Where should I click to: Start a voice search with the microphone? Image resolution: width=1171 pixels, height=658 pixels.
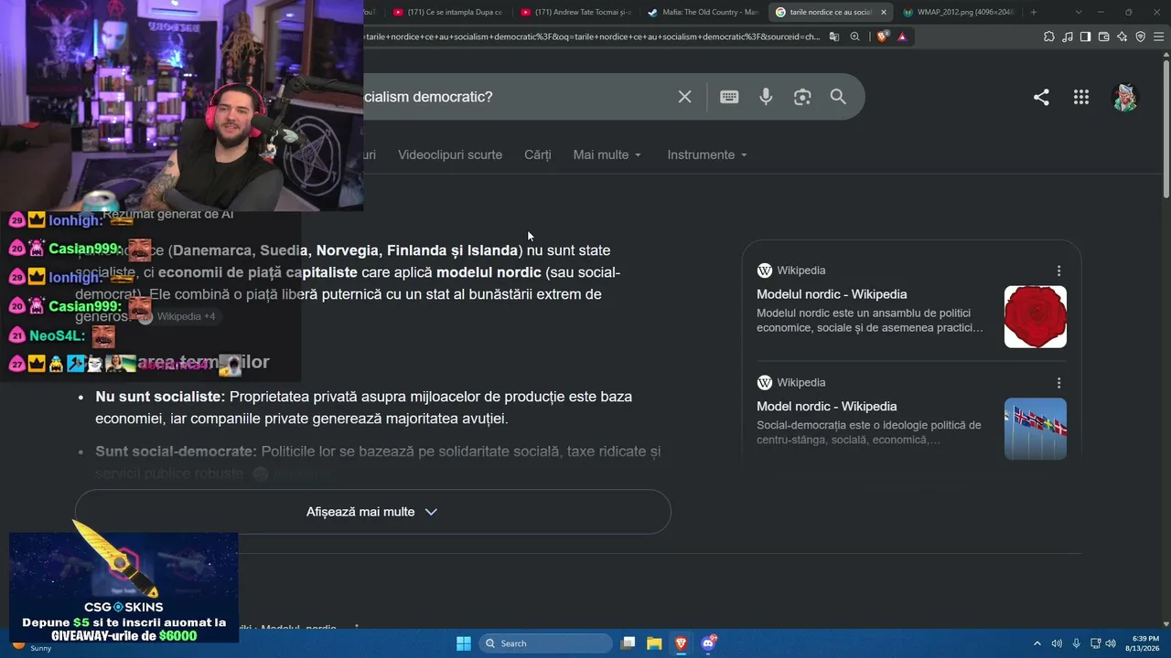click(x=766, y=97)
